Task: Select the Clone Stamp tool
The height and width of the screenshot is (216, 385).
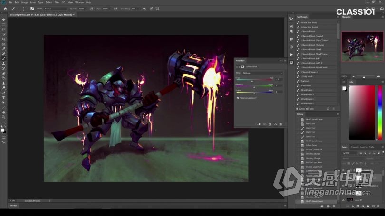Action: point(3,64)
